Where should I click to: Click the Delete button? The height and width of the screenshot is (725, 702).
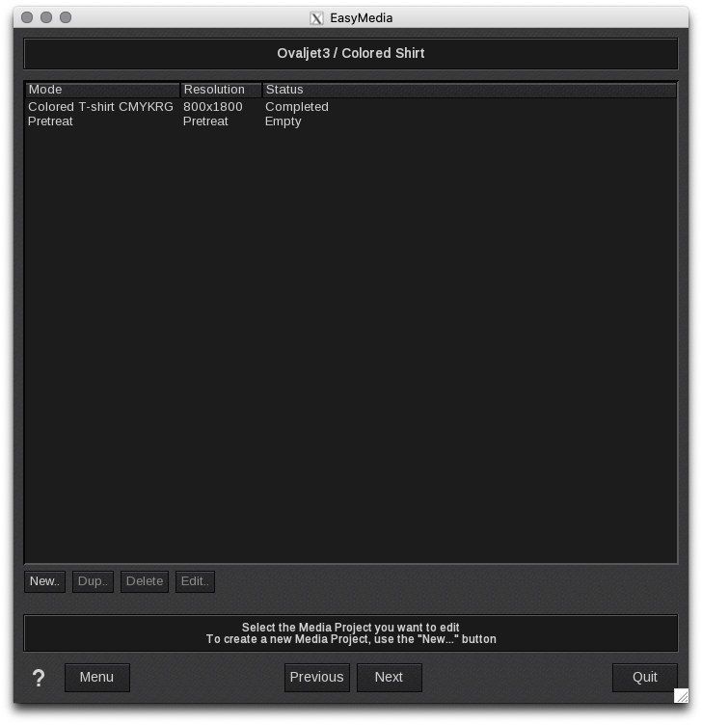(145, 581)
